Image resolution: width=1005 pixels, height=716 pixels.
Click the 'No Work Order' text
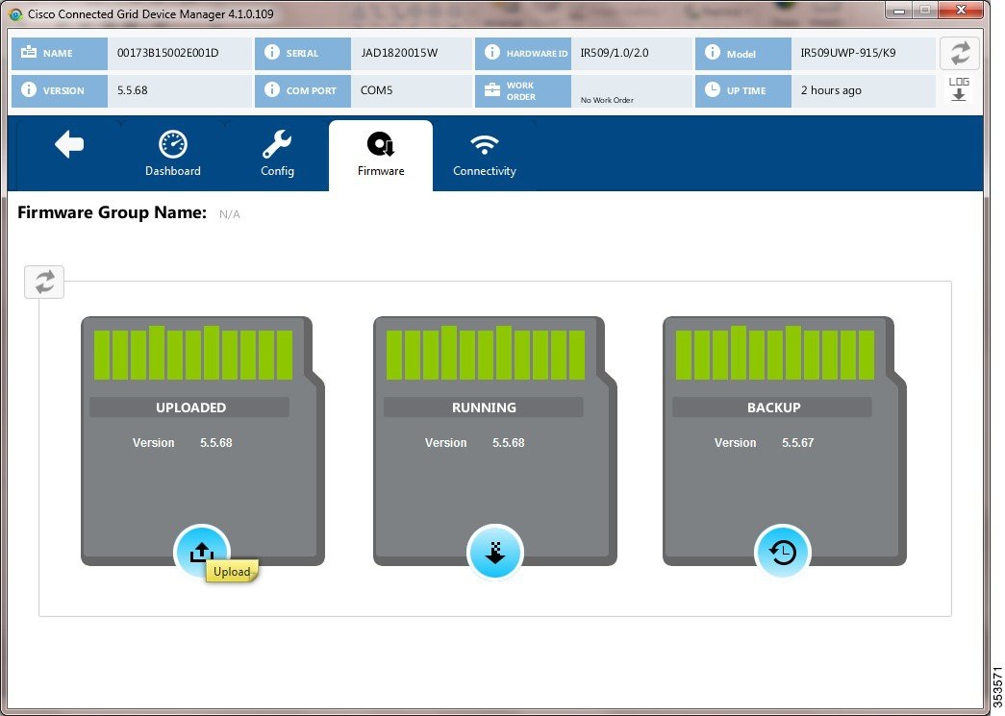coord(607,100)
